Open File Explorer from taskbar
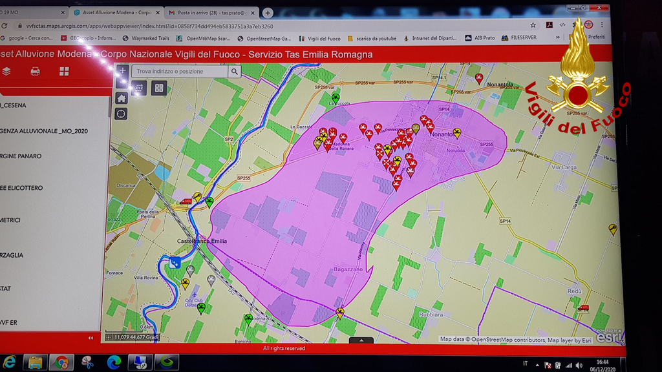The width and height of the screenshot is (662, 372). pos(35,362)
